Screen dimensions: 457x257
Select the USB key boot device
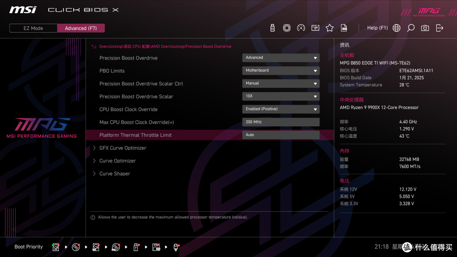click(x=136, y=247)
